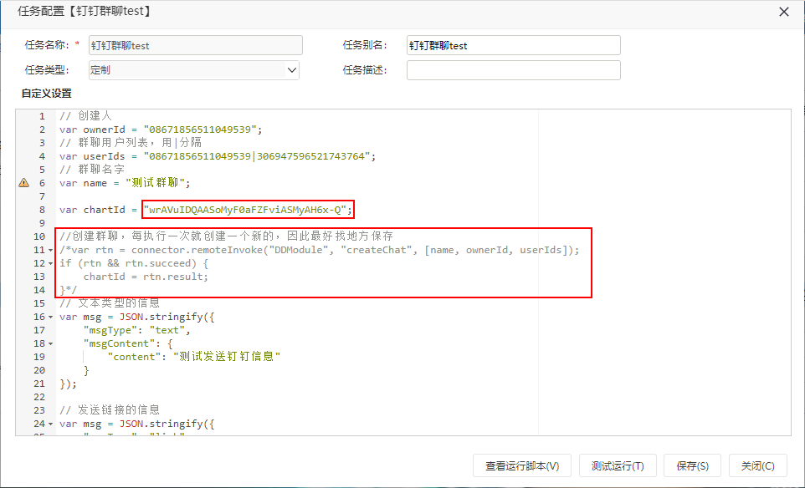805x488 pixels.
Task: Edit the 任务别名 input field
Action: 514,45
